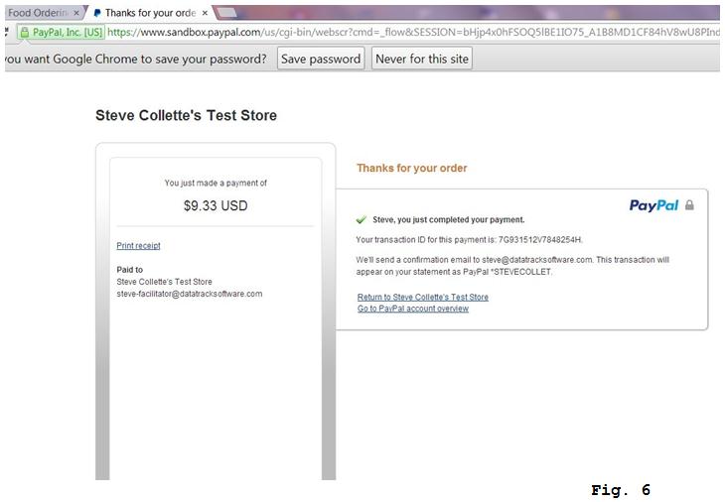725x502 pixels.
Task: Click the PayPal favicon on the active tab
Action: click(x=97, y=13)
